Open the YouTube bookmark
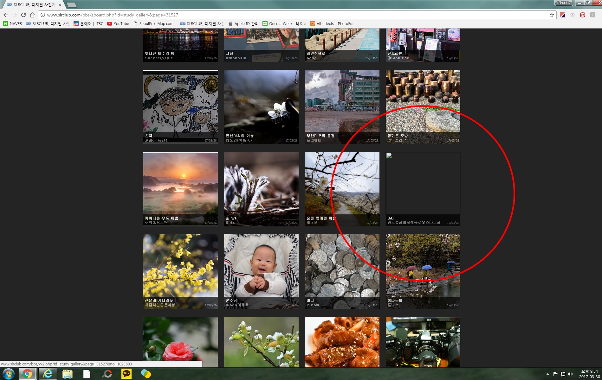The height and width of the screenshot is (380, 602). coord(118,24)
